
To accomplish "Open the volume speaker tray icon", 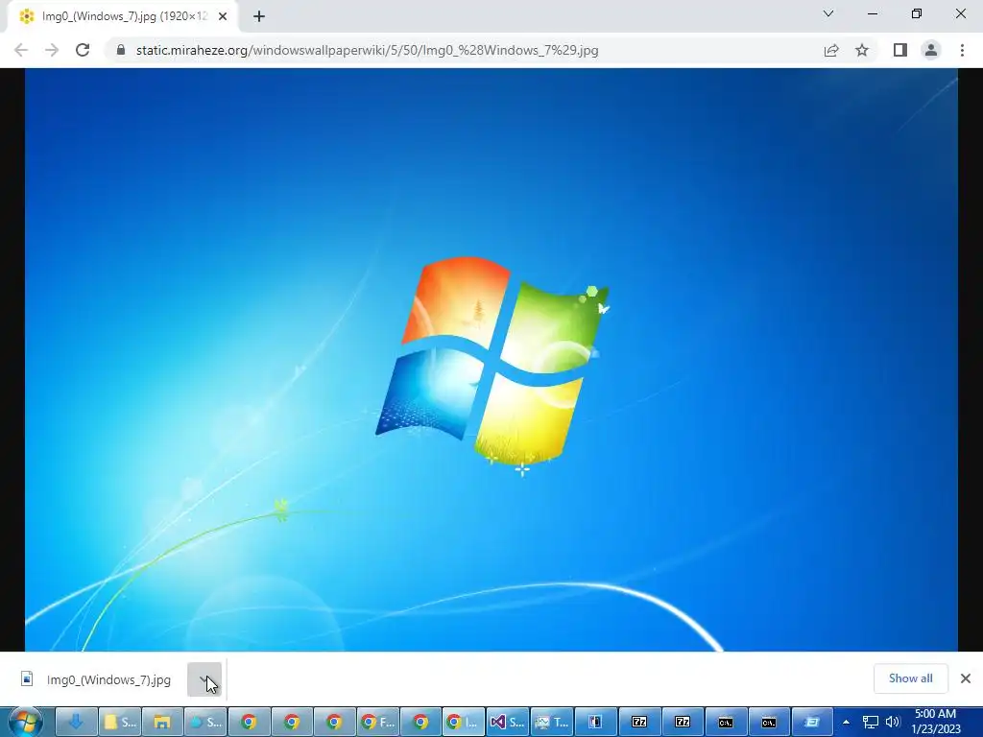I will tap(893, 722).
